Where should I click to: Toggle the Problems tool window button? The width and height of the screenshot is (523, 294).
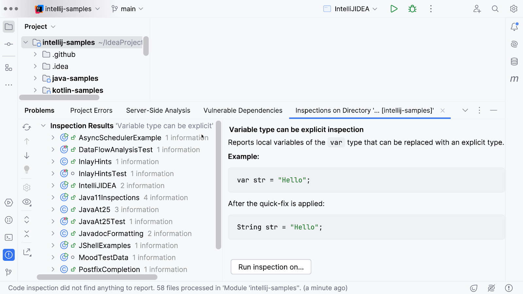click(x=9, y=255)
